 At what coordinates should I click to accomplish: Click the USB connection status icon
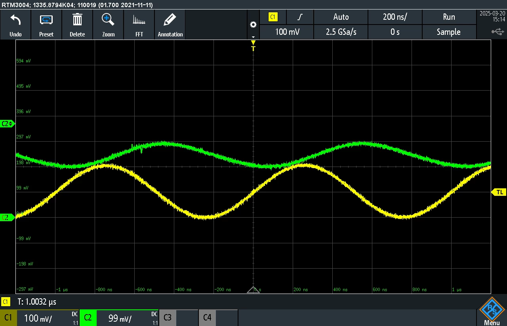pos(497,31)
